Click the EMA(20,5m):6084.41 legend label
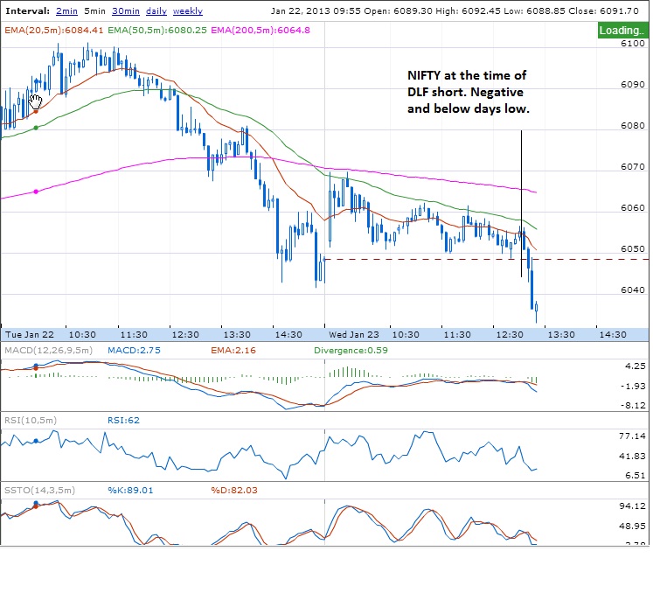This screenshot has width=653, height=593. coord(53,30)
